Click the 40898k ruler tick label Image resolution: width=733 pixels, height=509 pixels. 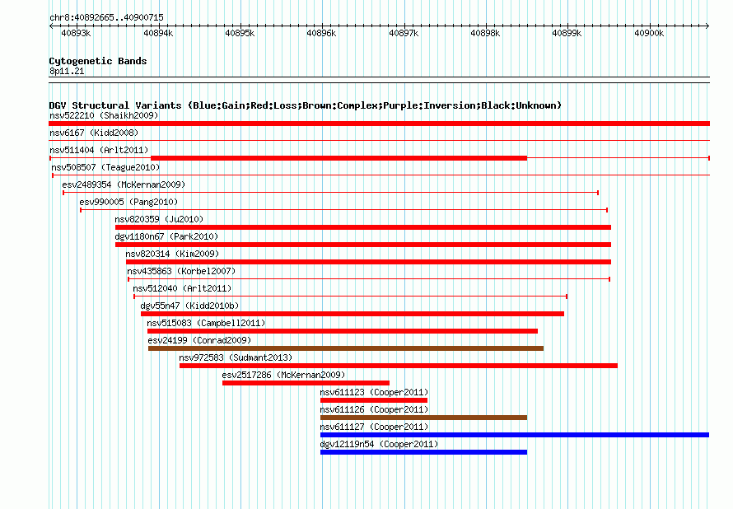[485, 33]
